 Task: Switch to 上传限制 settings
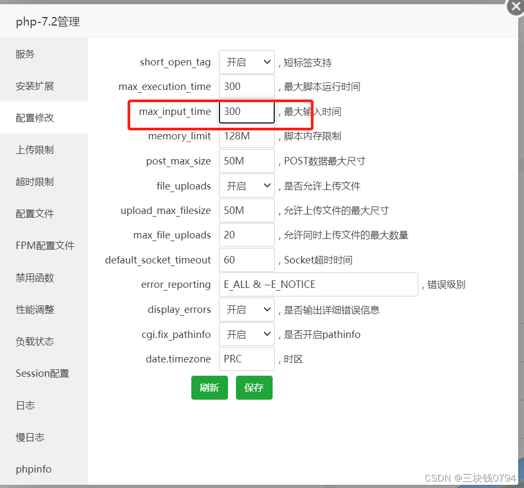tap(33, 150)
